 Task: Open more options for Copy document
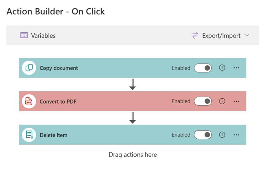click(236, 68)
